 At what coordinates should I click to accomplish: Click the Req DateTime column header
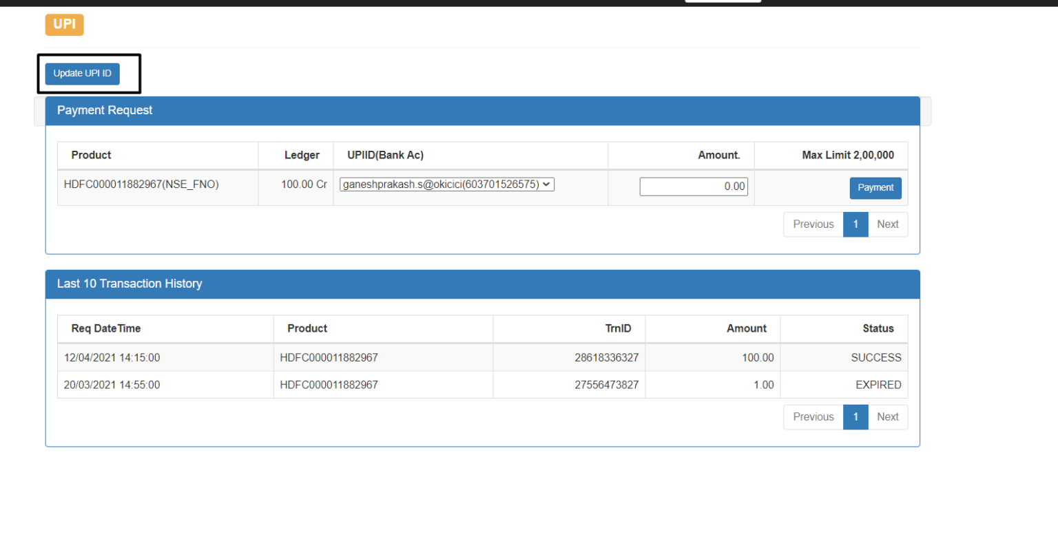tap(106, 328)
